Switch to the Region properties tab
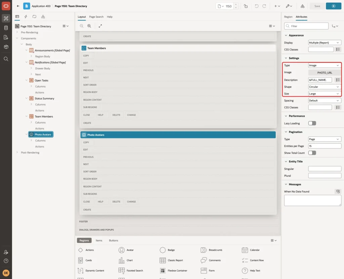This screenshot has height=279, width=344. coord(288,17)
